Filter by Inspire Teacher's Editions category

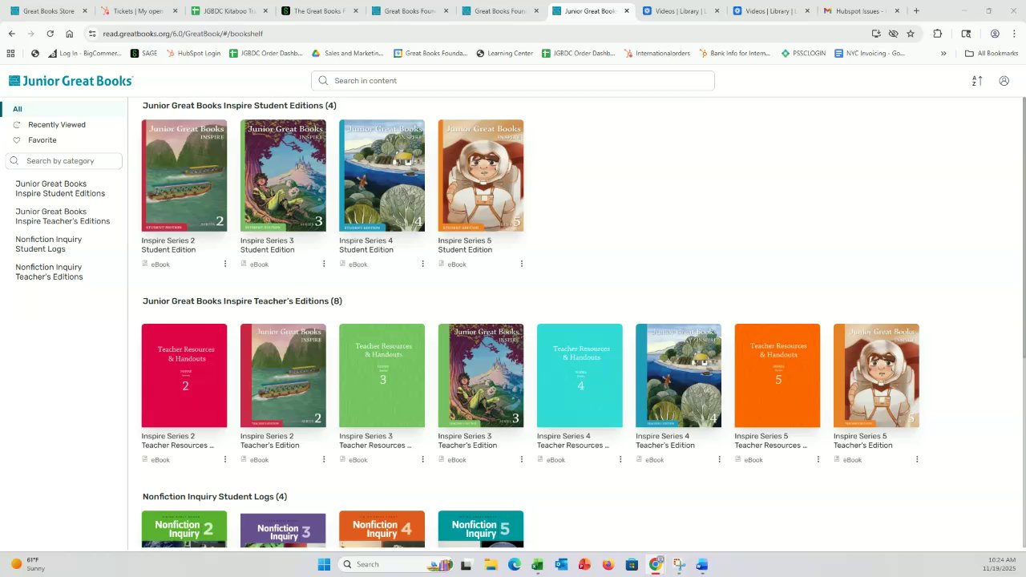pyautogui.click(x=63, y=216)
